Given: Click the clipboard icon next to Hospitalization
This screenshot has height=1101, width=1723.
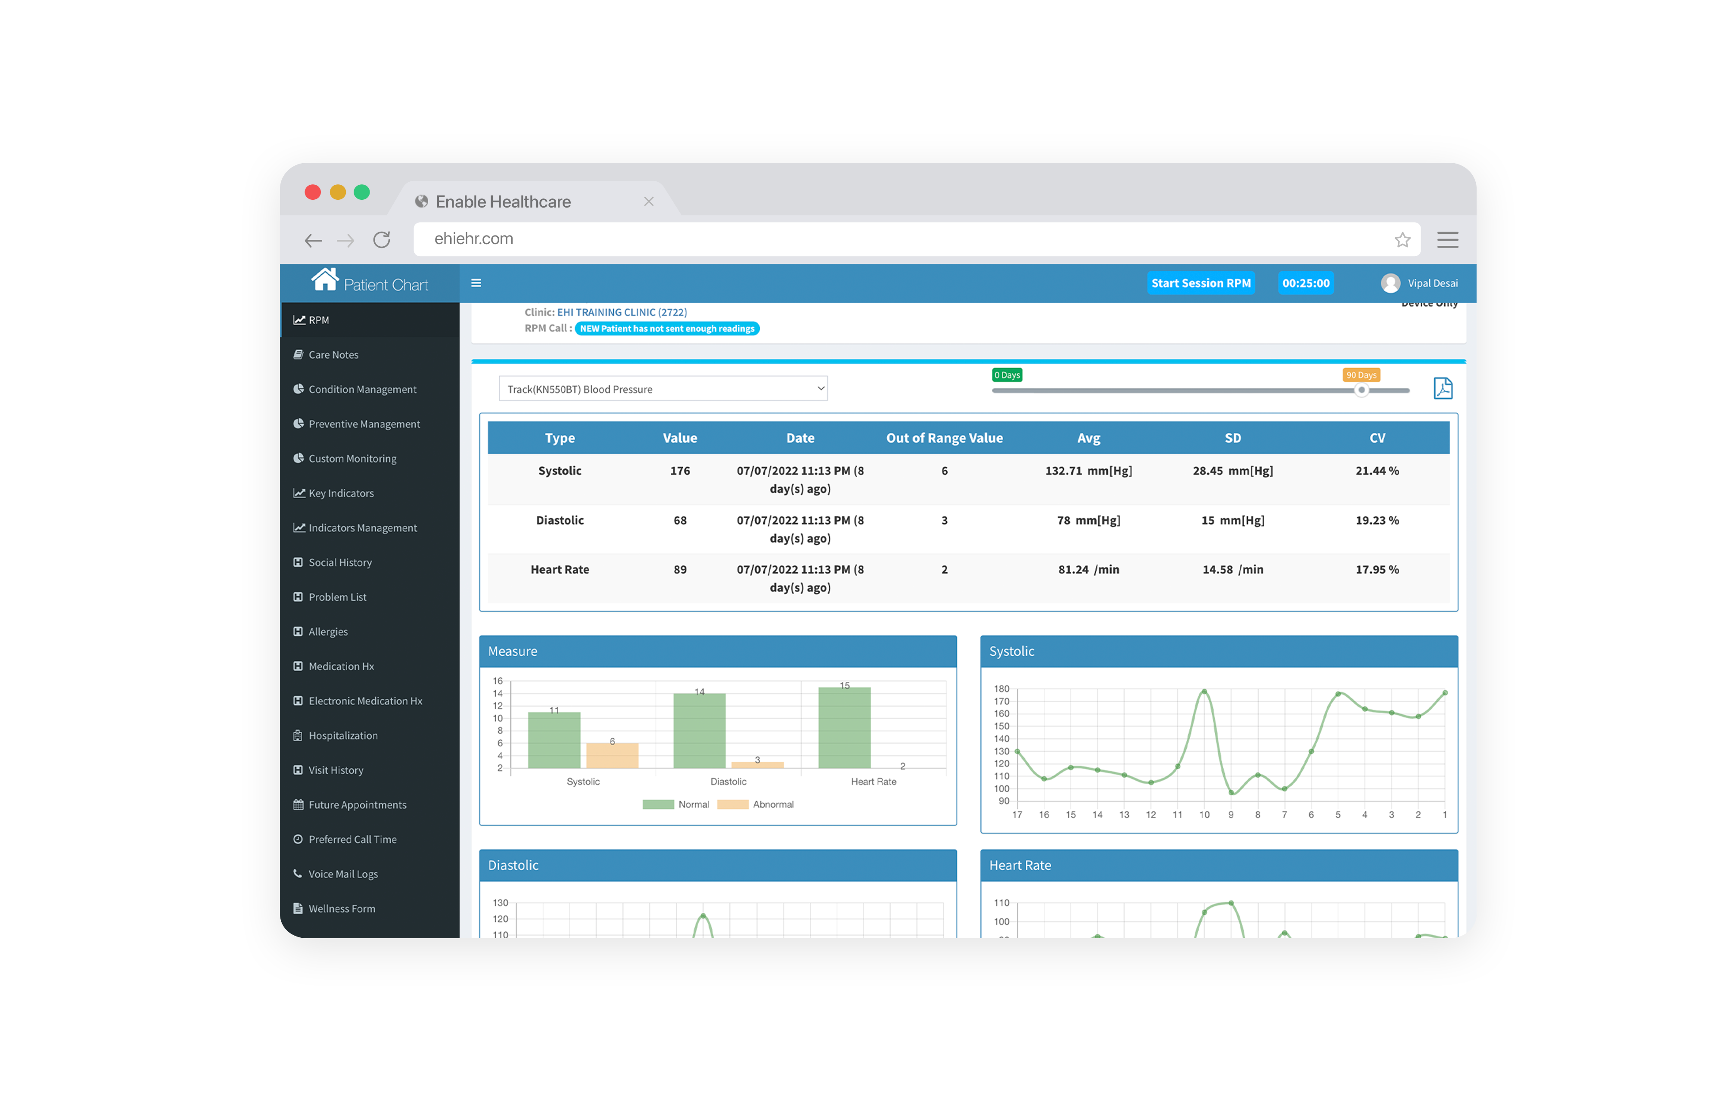Looking at the screenshot, I should coord(298,735).
